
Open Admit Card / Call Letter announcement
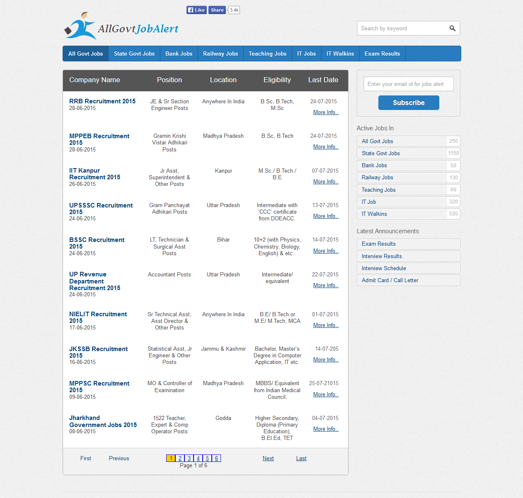click(x=409, y=280)
